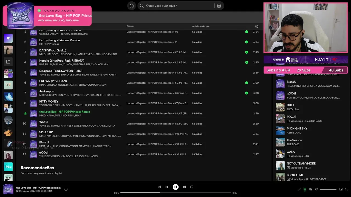Screen dimensions: 351x197
Task: Open Connect to a device icon
Action: pos(311,189)
